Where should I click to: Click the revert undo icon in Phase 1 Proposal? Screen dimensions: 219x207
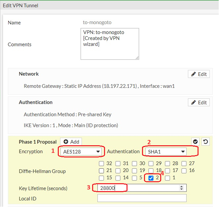pyautogui.click(x=205, y=142)
